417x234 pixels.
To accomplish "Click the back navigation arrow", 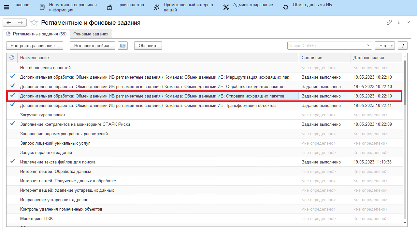I will (x=9, y=22).
